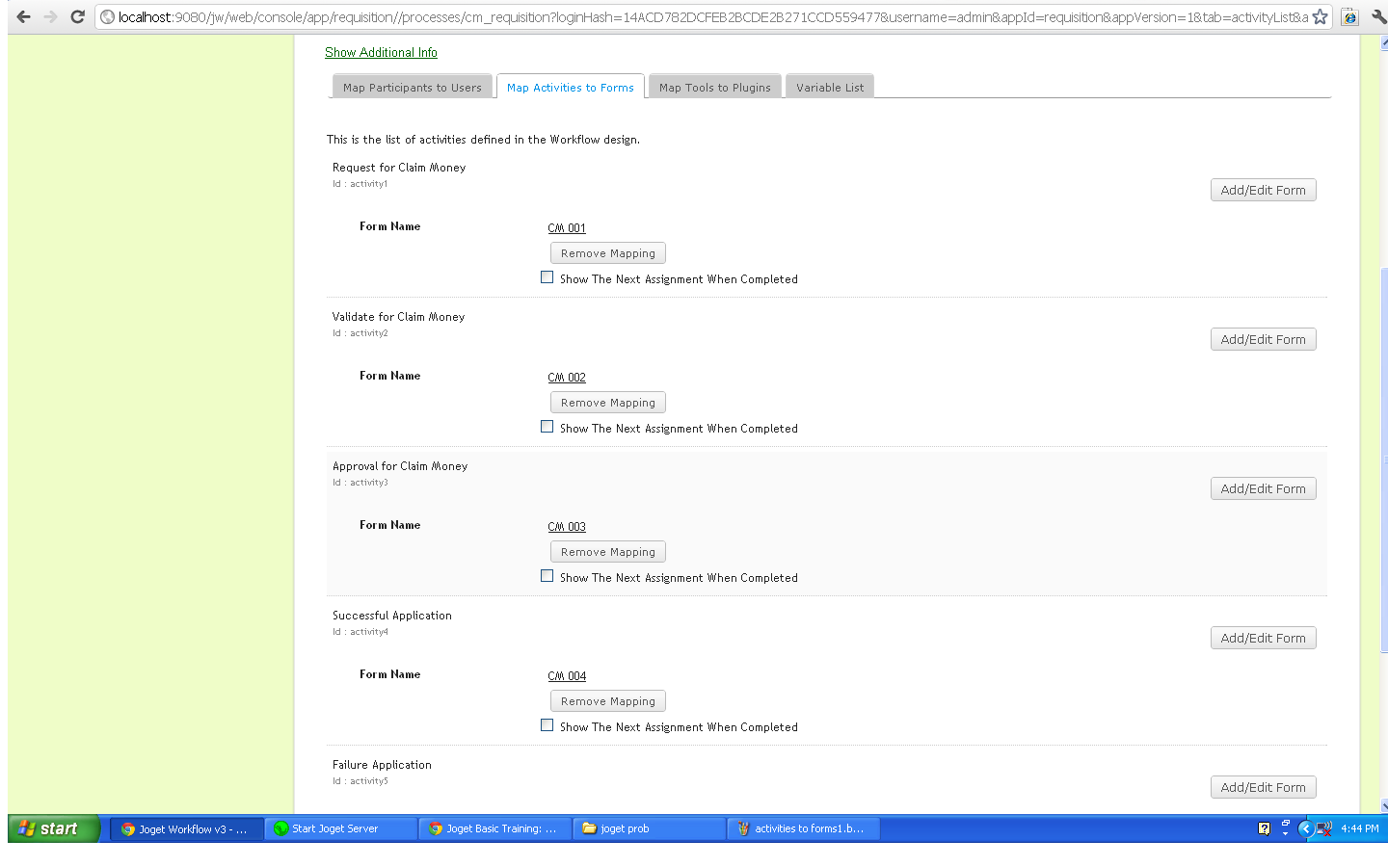The height and width of the screenshot is (867, 1388).
Task: Expand hidden system tray icons
Action: click(x=1306, y=828)
